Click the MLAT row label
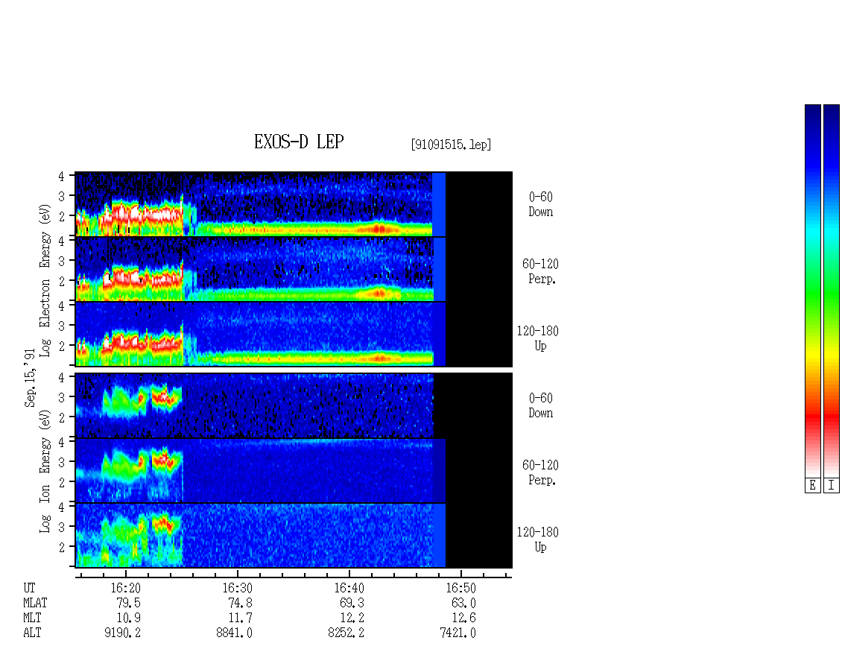Viewport: 842px width, 652px height. [x=36, y=603]
